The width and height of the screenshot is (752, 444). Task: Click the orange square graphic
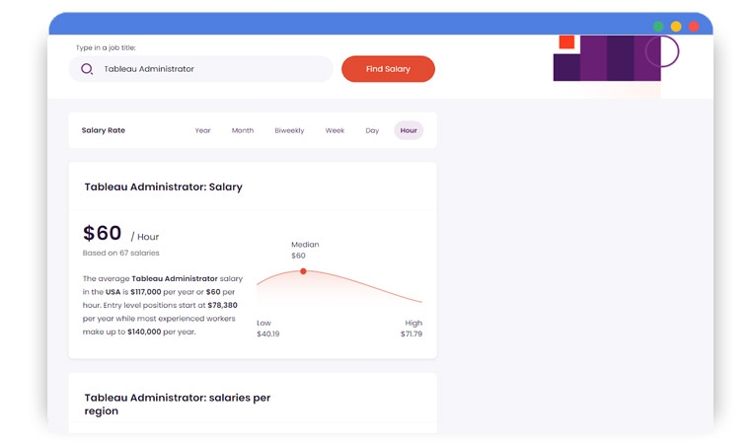[x=566, y=42]
